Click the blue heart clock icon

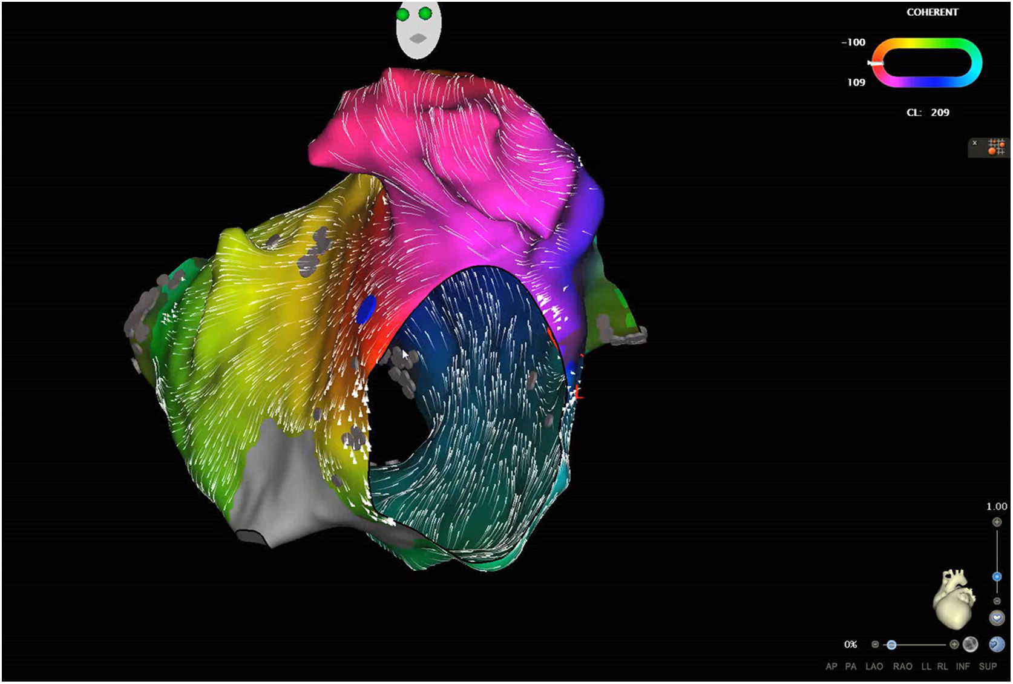(997, 645)
